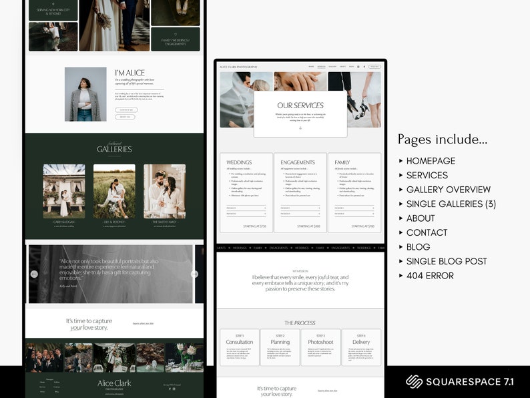The width and height of the screenshot is (530, 398).
Task: Click Contact Me button beside Alice portrait
Action: point(126,110)
